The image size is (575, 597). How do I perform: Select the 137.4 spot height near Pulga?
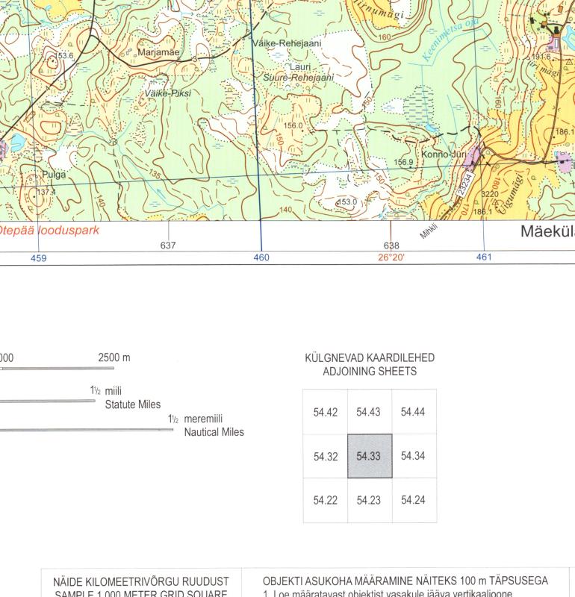point(46,192)
